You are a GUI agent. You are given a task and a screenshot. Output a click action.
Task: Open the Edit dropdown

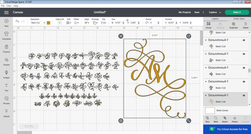click(x=69, y=23)
